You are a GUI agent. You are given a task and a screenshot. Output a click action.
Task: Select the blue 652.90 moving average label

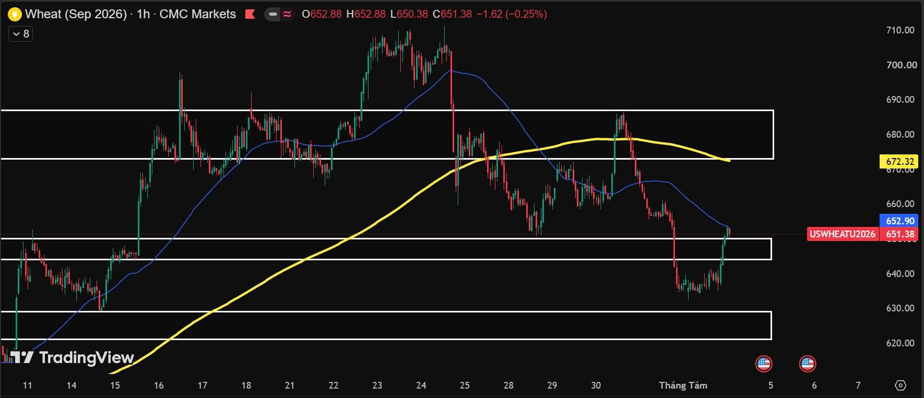click(899, 221)
